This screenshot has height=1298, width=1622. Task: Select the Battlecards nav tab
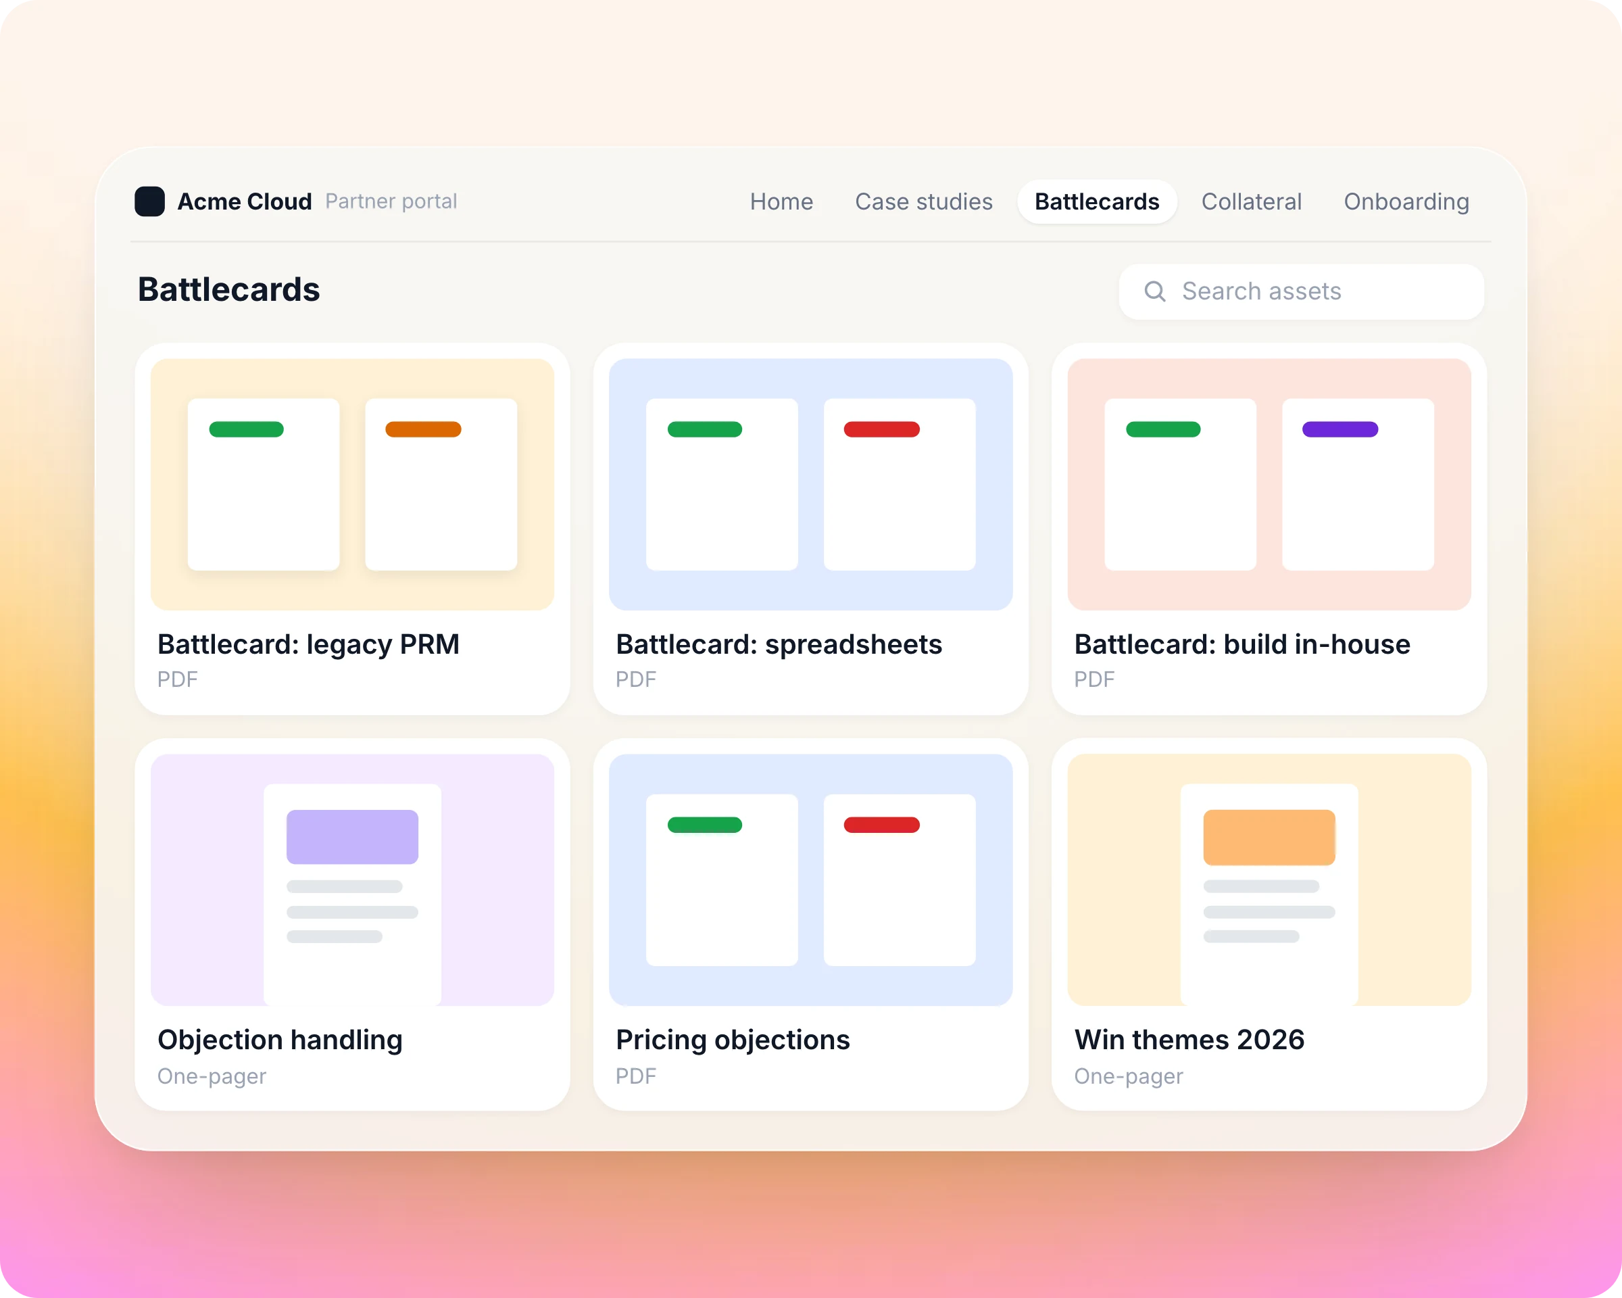tap(1097, 201)
